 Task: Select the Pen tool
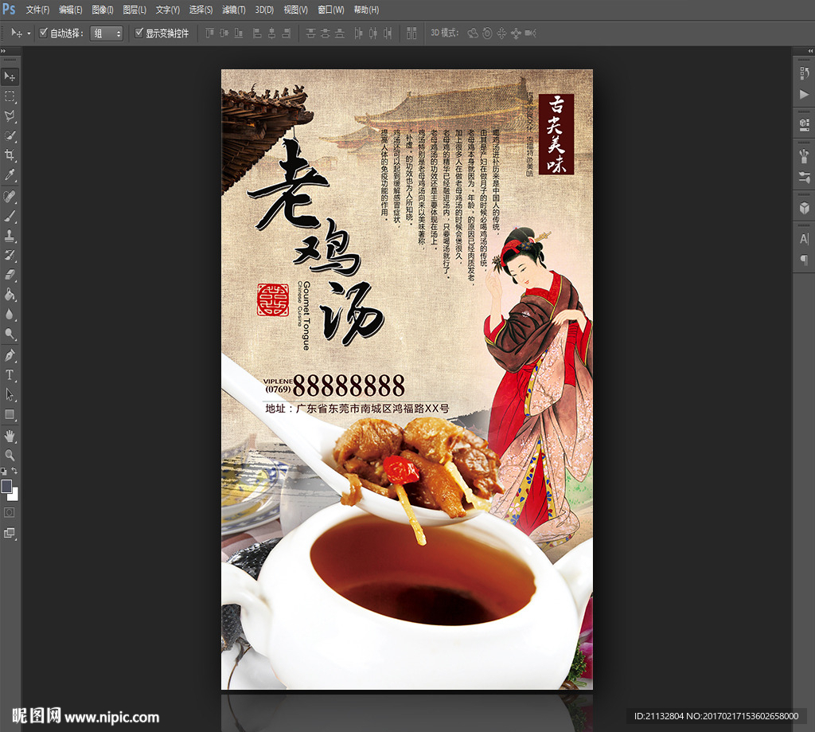[10, 355]
